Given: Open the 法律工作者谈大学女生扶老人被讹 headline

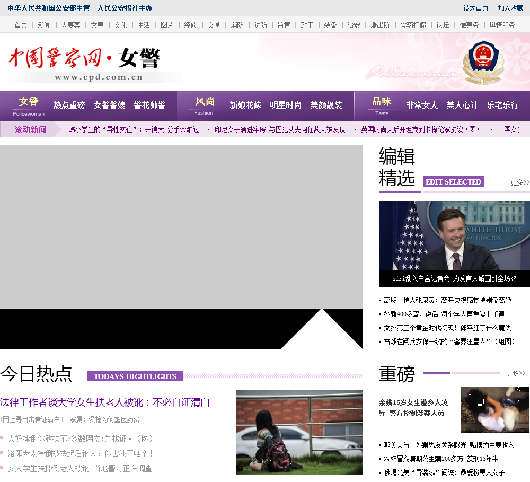Looking at the screenshot, I should [x=105, y=402].
